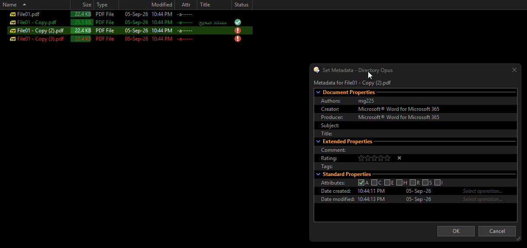The height and width of the screenshot is (248, 527).
Task: Edit Date created time 10:44:11 PM
Action: click(371, 191)
